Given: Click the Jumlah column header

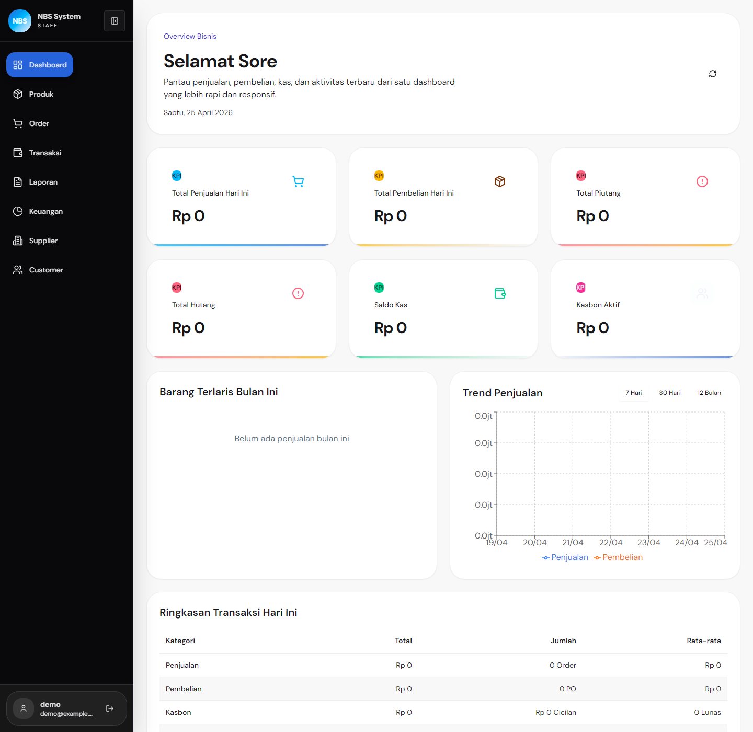Looking at the screenshot, I should pos(563,641).
